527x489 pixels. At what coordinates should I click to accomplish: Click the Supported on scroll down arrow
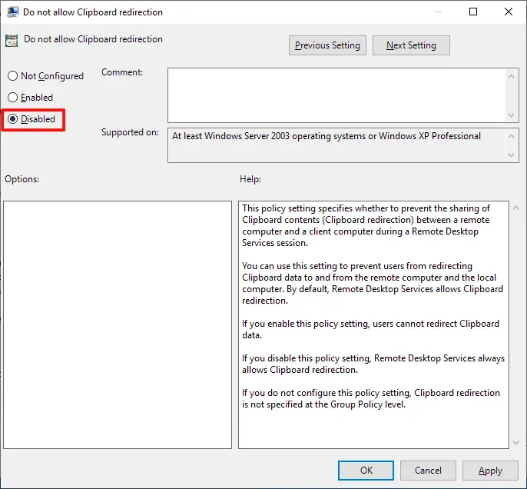click(x=512, y=156)
